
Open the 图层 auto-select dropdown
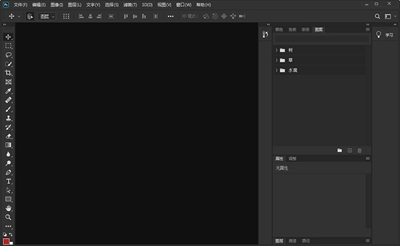click(x=47, y=17)
